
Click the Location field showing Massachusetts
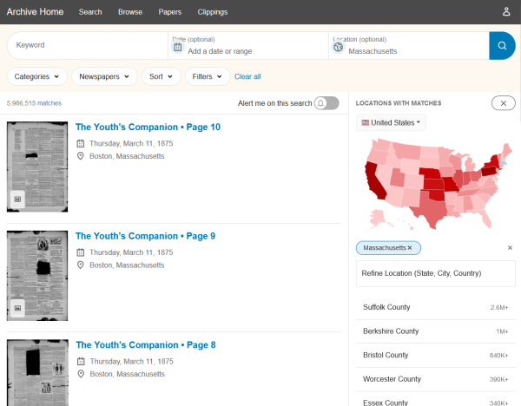point(409,45)
